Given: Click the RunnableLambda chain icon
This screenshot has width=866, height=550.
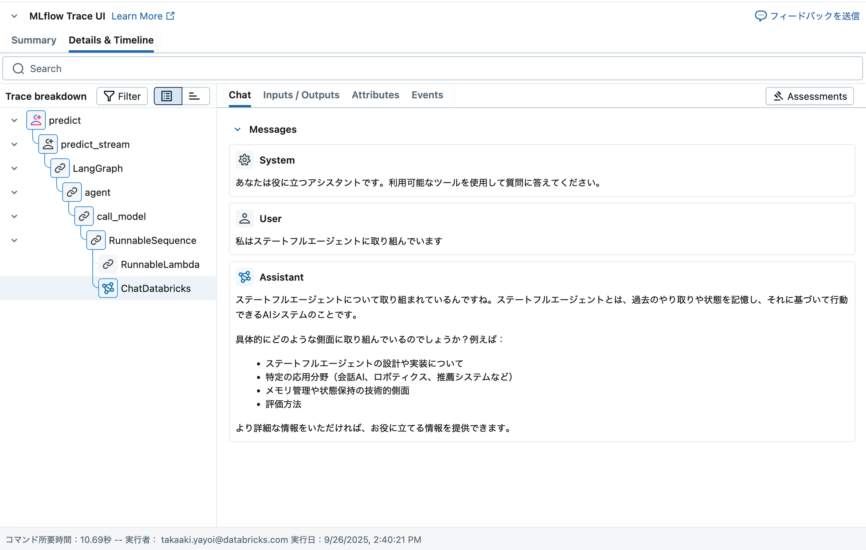Looking at the screenshot, I should (x=108, y=264).
